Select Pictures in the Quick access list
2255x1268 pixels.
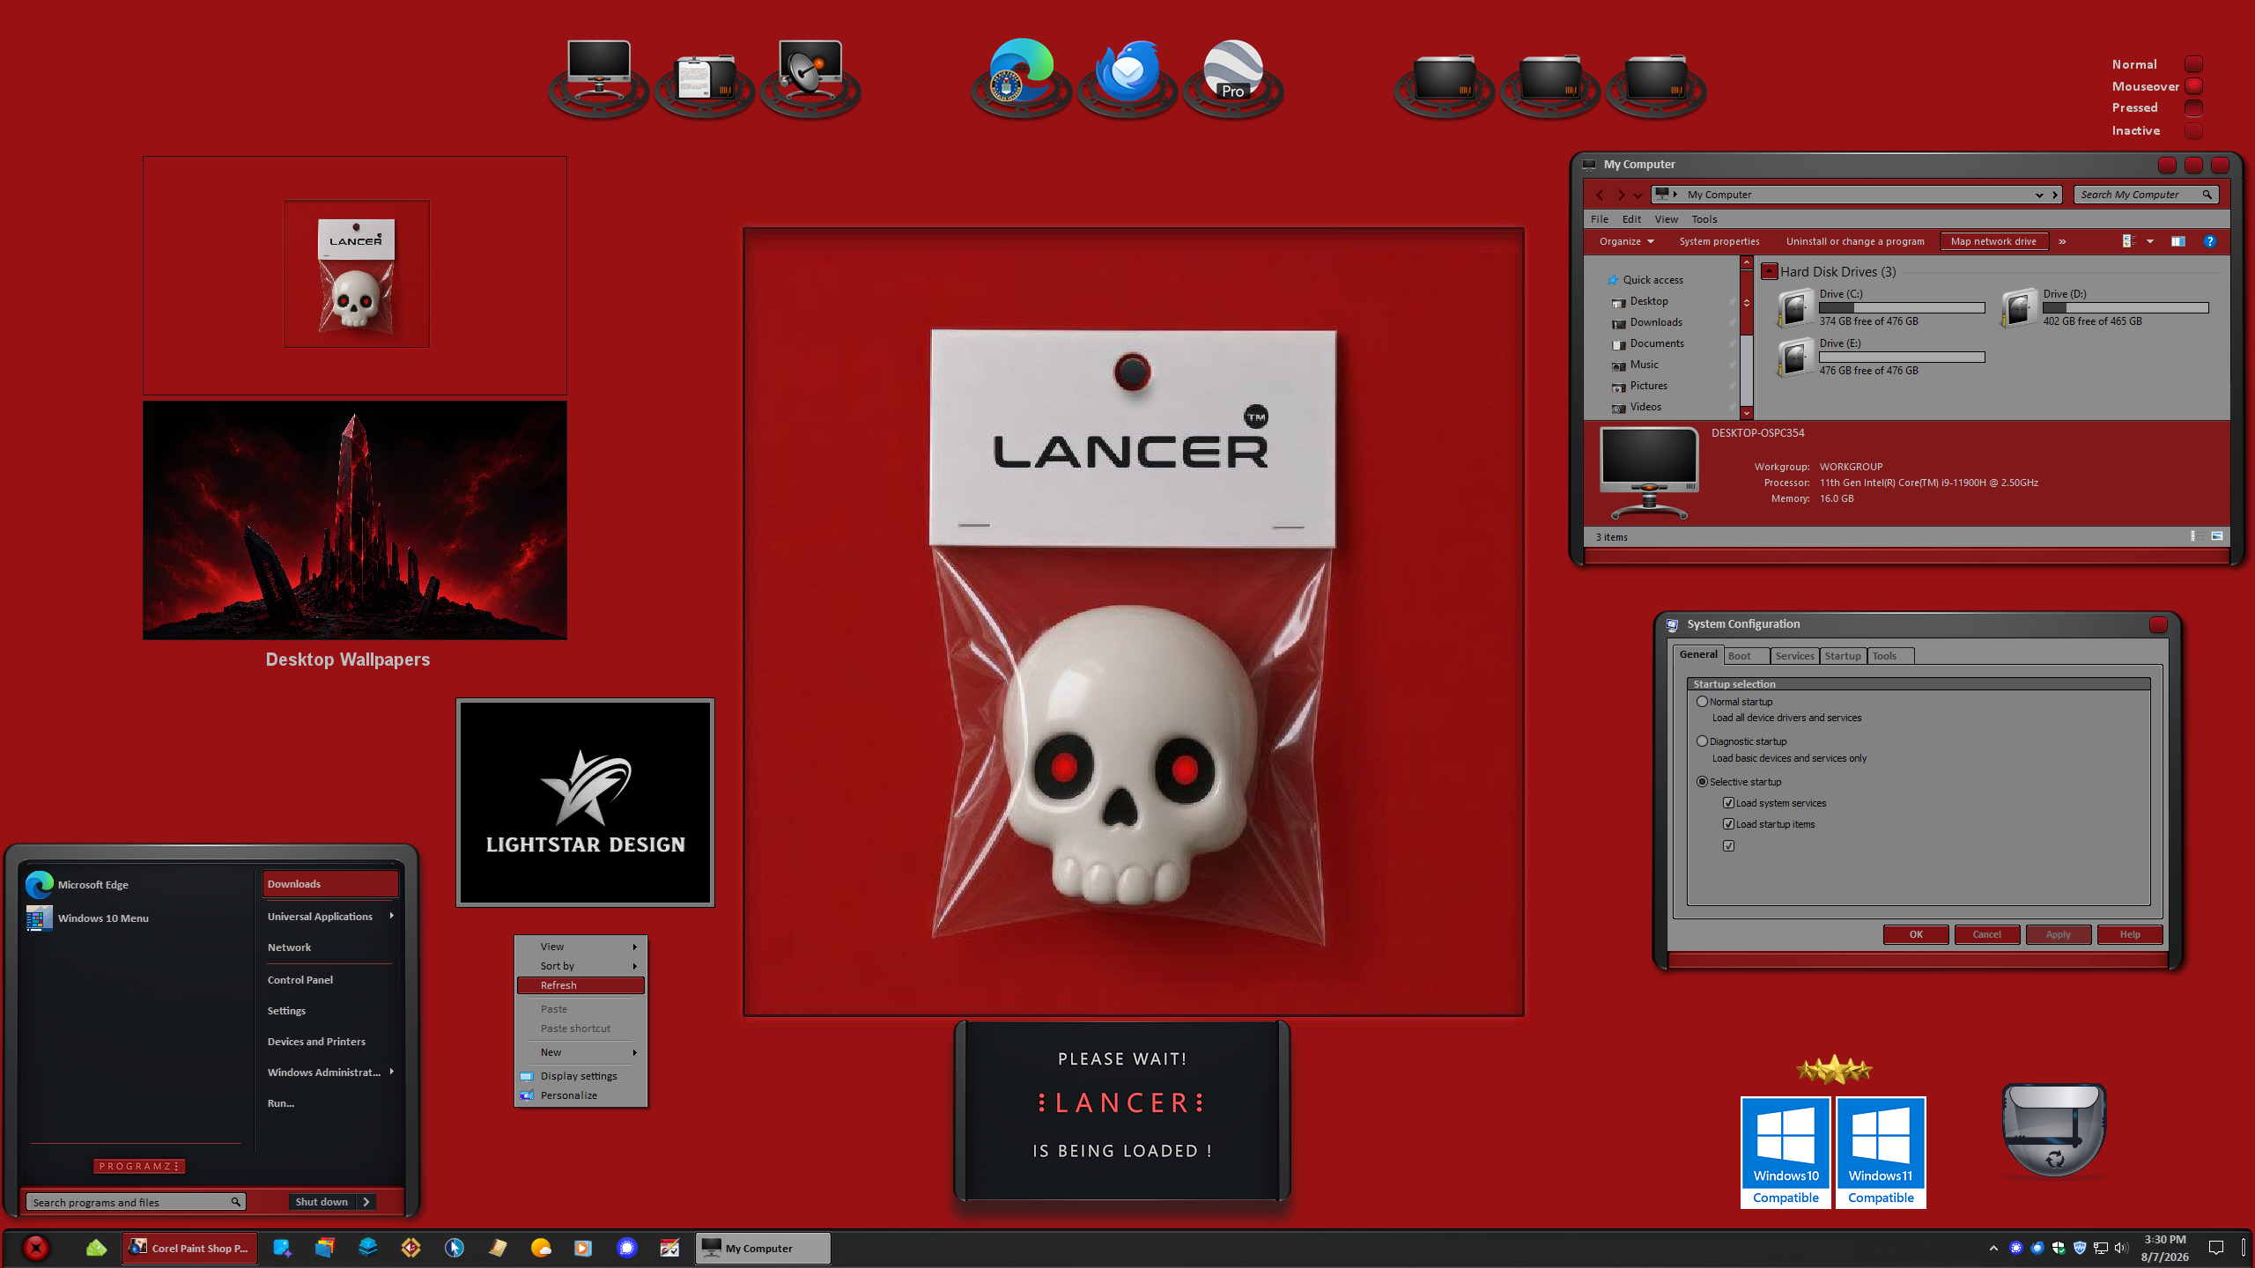[1648, 386]
